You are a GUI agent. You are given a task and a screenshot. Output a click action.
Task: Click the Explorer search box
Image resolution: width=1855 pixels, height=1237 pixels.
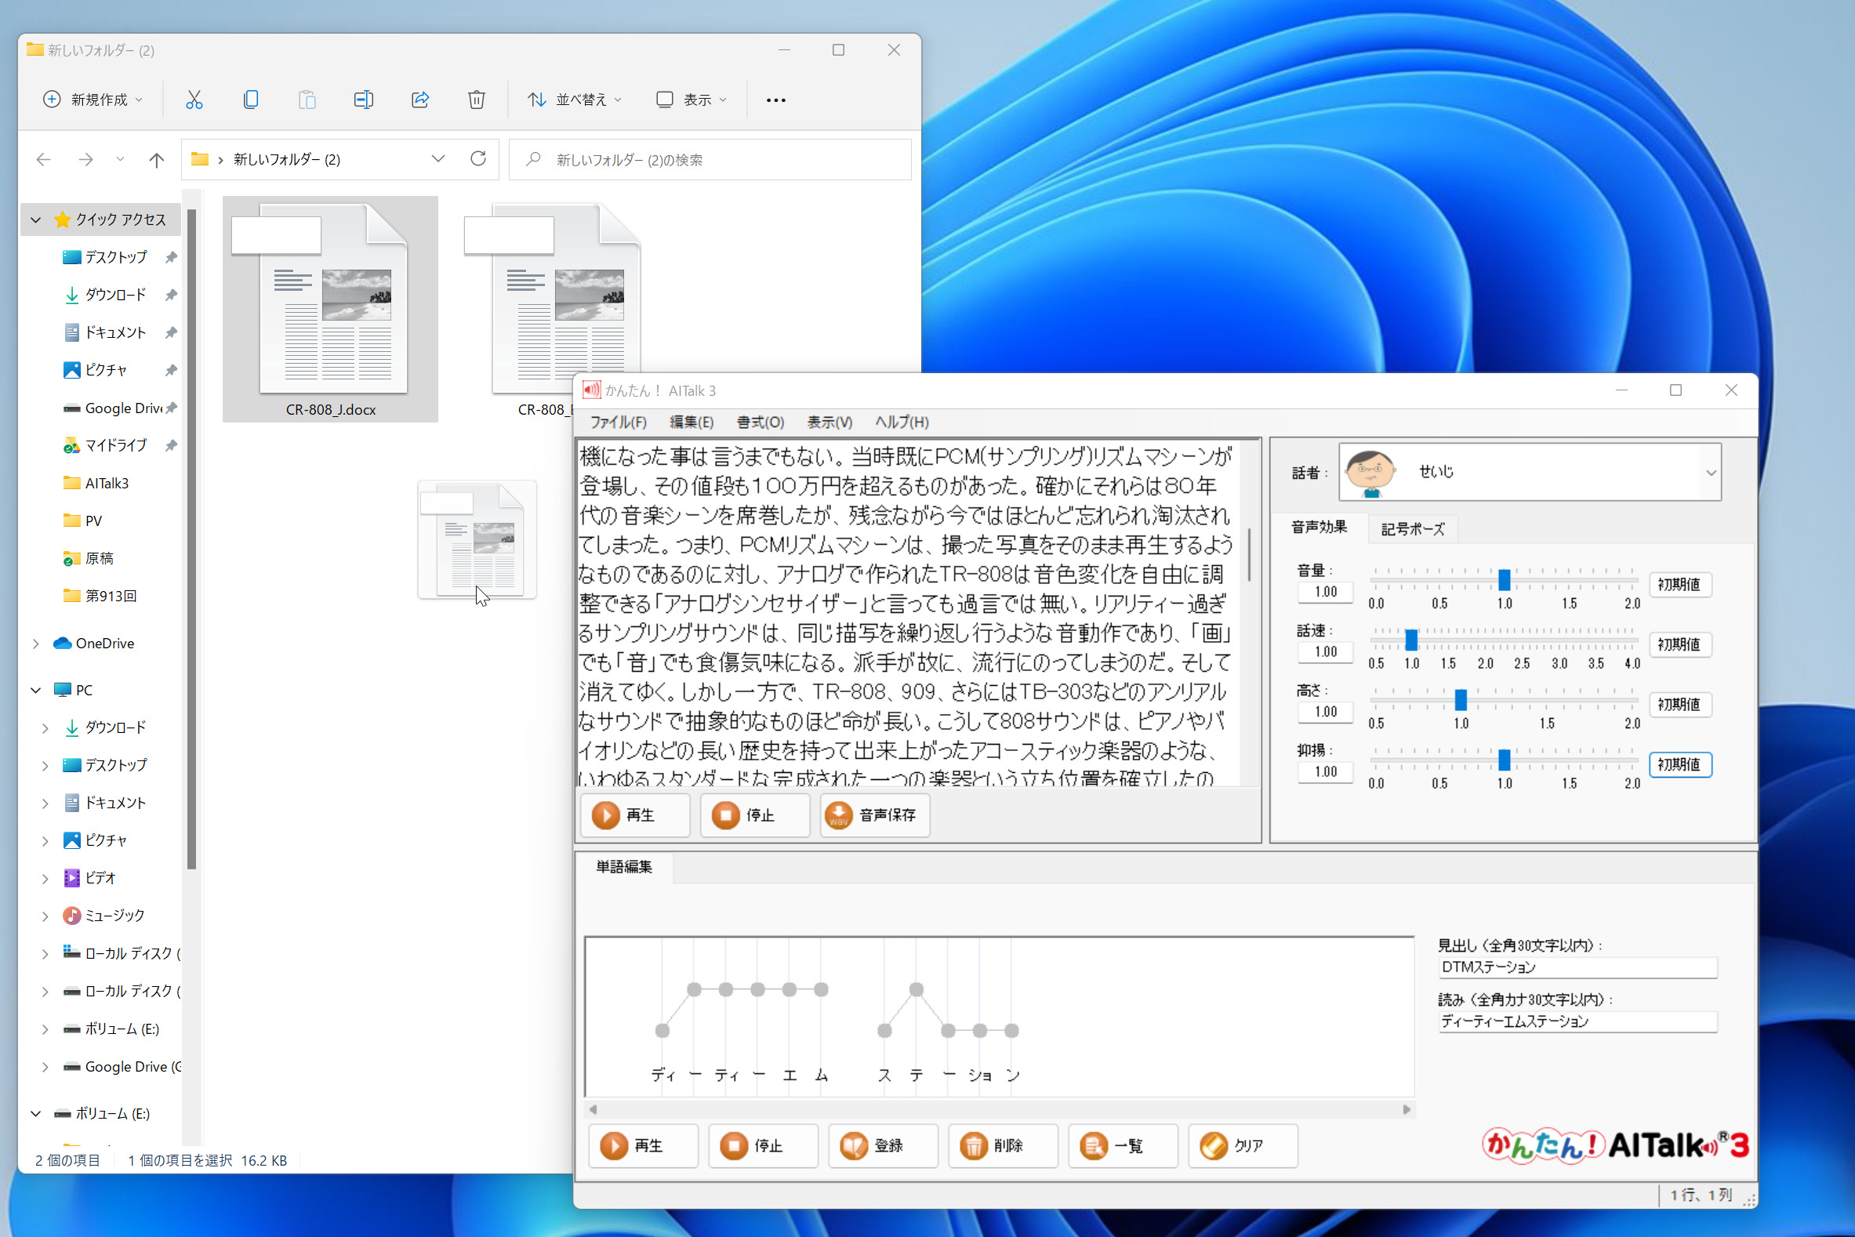[x=710, y=159]
